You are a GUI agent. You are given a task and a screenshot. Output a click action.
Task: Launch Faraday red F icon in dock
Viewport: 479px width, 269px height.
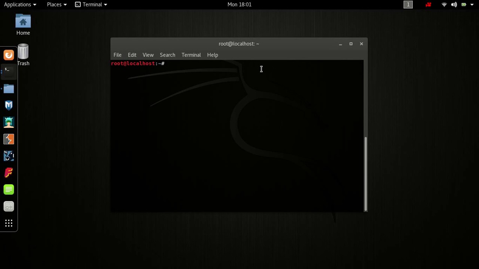[x=9, y=173]
